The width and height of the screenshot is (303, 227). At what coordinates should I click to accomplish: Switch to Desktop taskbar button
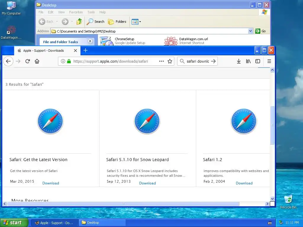[x=102, y=223]
